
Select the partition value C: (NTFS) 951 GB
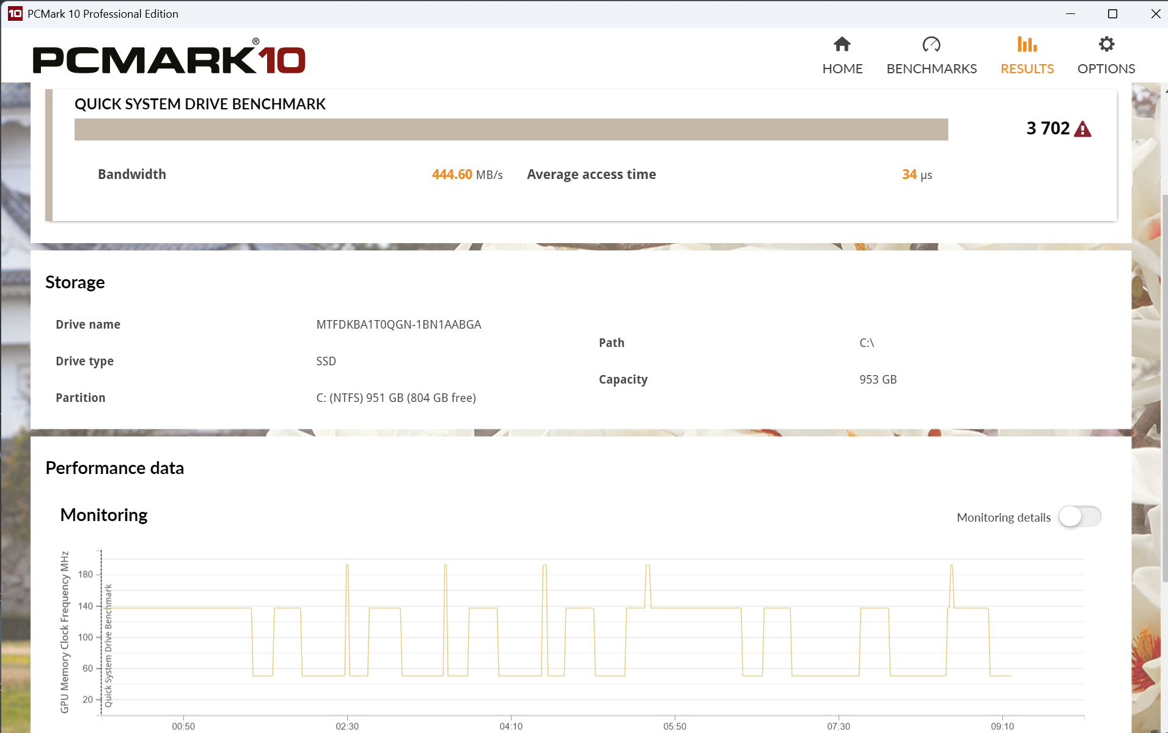coord(396,398)
